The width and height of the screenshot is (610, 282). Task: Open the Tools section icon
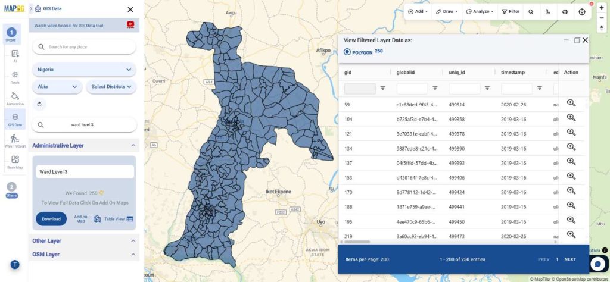coord(15,77)
